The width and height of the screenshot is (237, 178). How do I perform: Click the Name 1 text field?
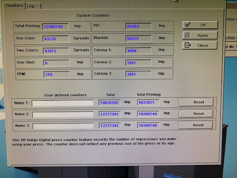[x=63, y=103]
